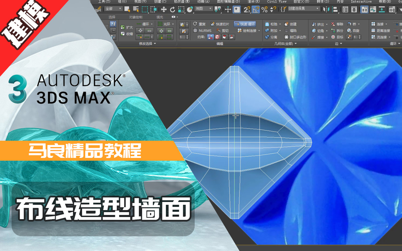
Task: Click the 目标 Target Weld tool
Action: (x=337, y=37)
